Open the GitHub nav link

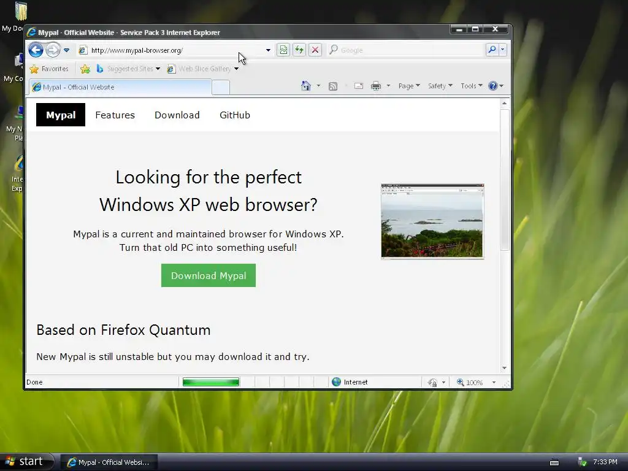tap(235, 115)
